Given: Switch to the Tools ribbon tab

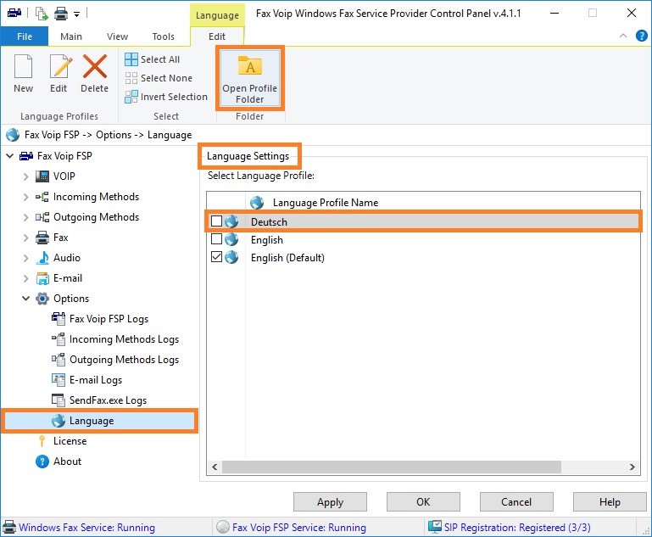Looking at the screenshot, I should click(x=164, y=36).
